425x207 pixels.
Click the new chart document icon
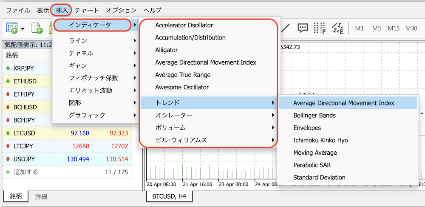point(37,28)
